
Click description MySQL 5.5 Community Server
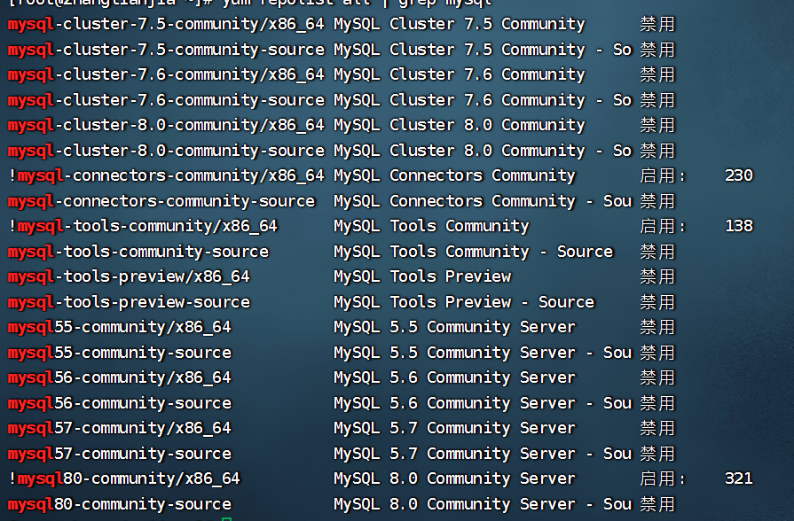(x=454, y=327)
